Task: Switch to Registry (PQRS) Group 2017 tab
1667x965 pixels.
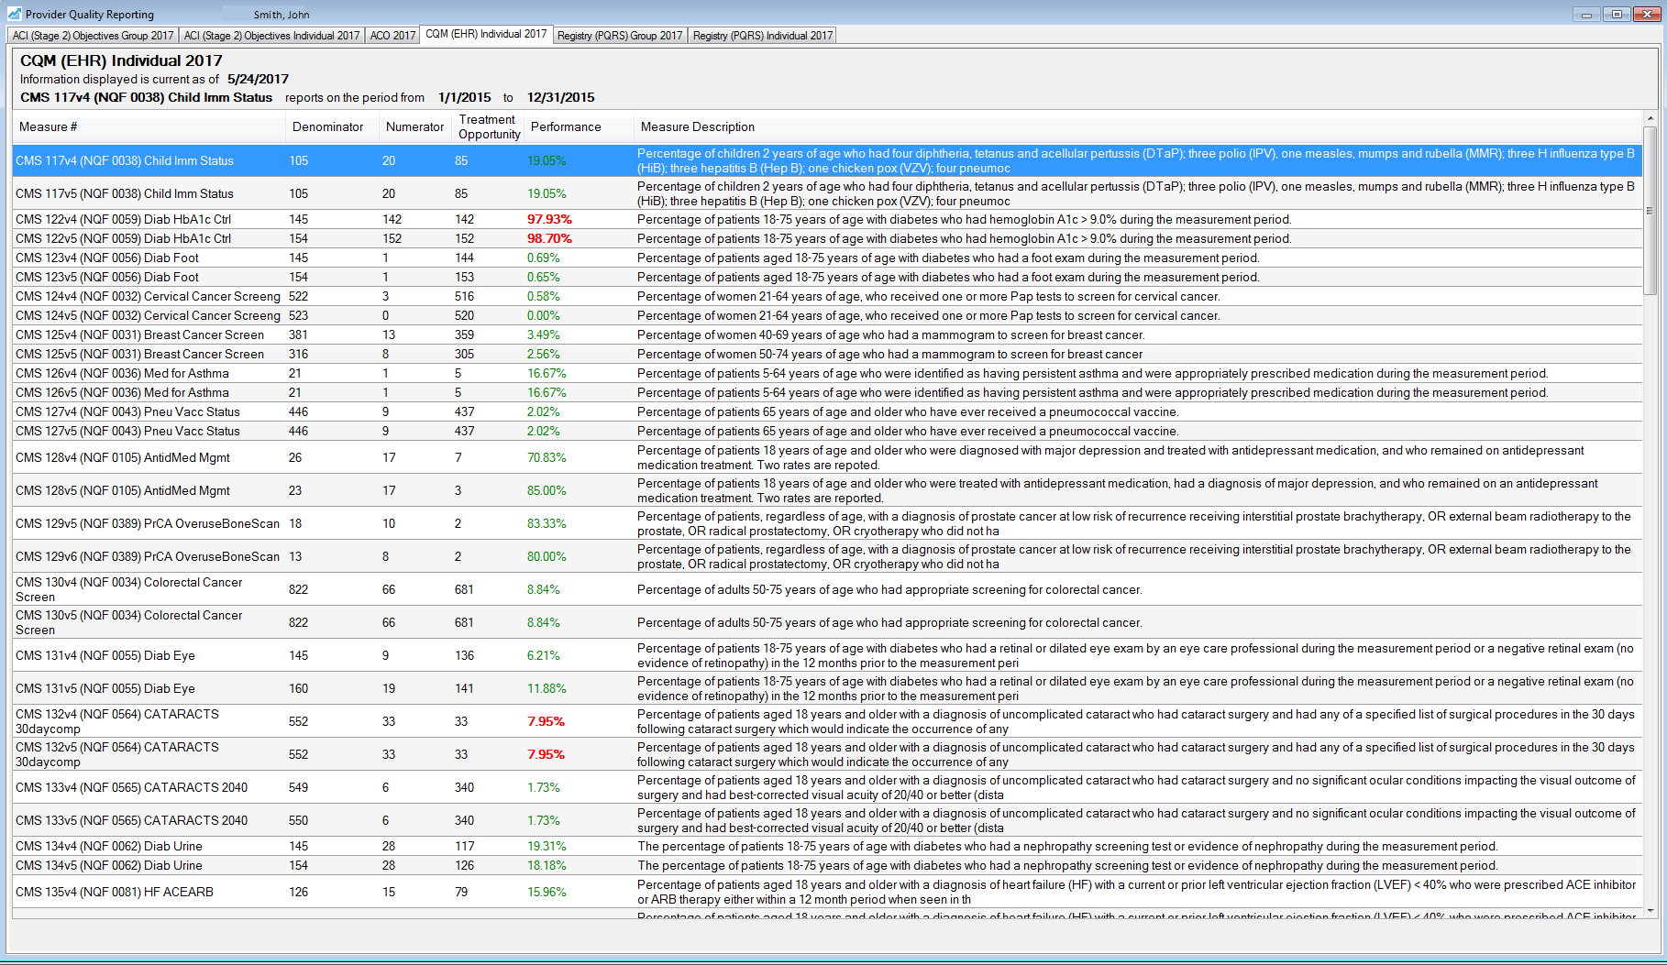Action: click(620, 36)
